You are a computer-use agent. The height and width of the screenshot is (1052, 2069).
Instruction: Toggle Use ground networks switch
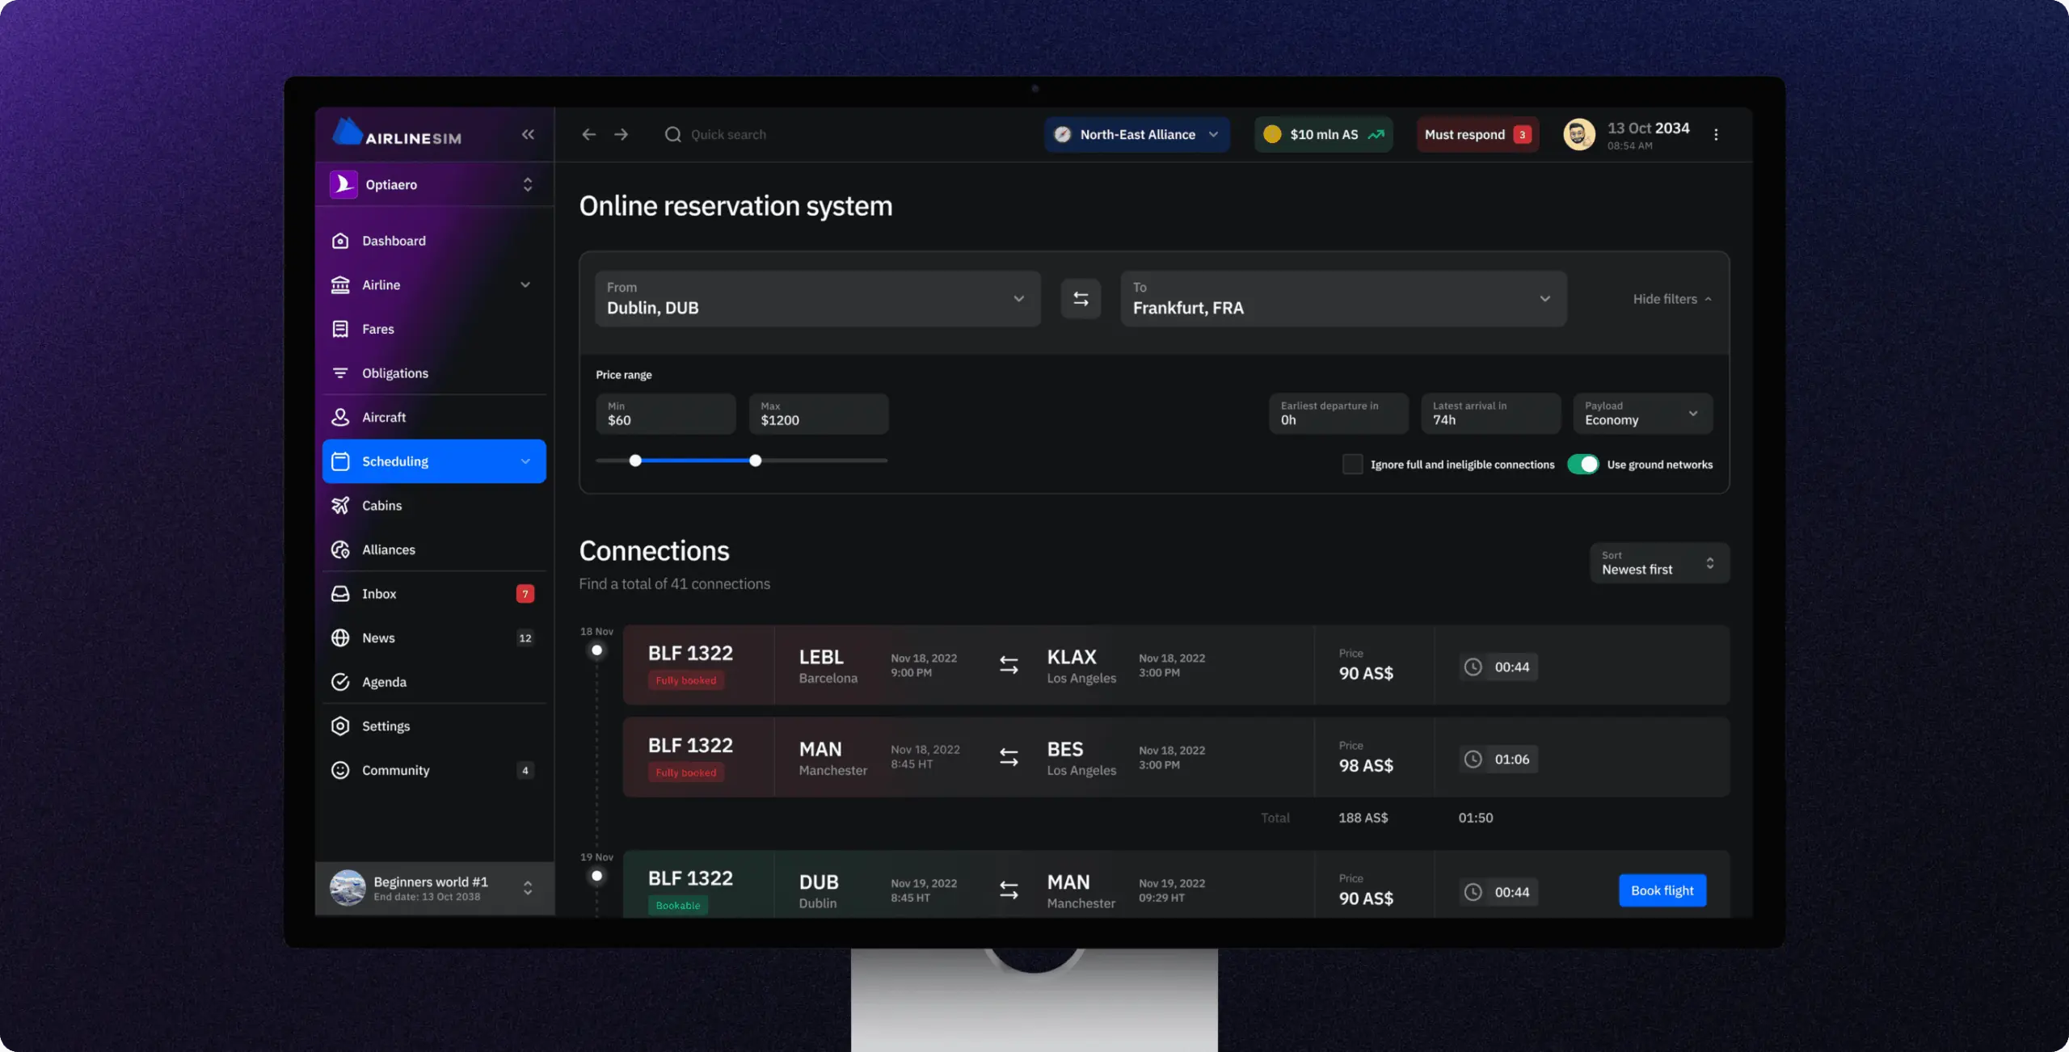[x=1582, y=465]
